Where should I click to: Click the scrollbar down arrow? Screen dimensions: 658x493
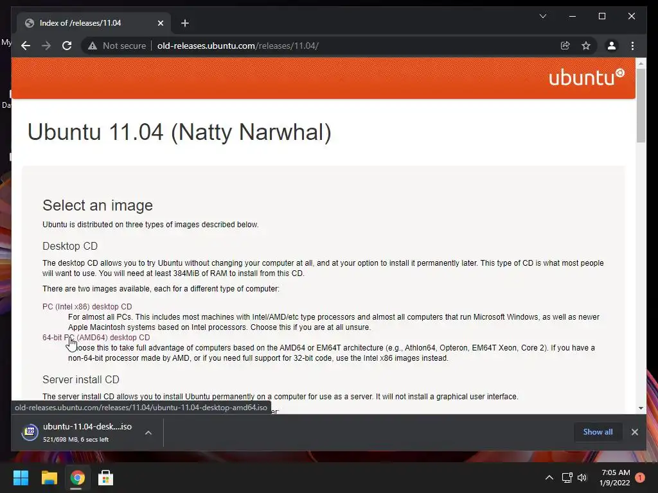641,408
